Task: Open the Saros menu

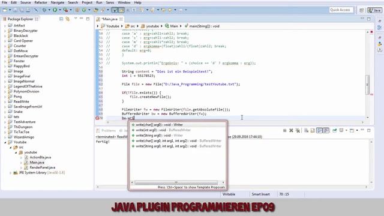Action: pyautogui.click(x=110, y=2)
